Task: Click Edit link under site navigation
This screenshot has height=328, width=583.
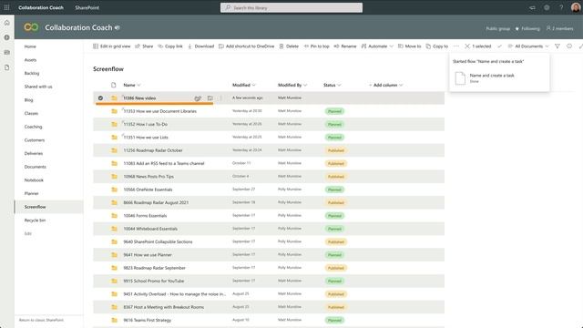Action: tap(28, 233)
